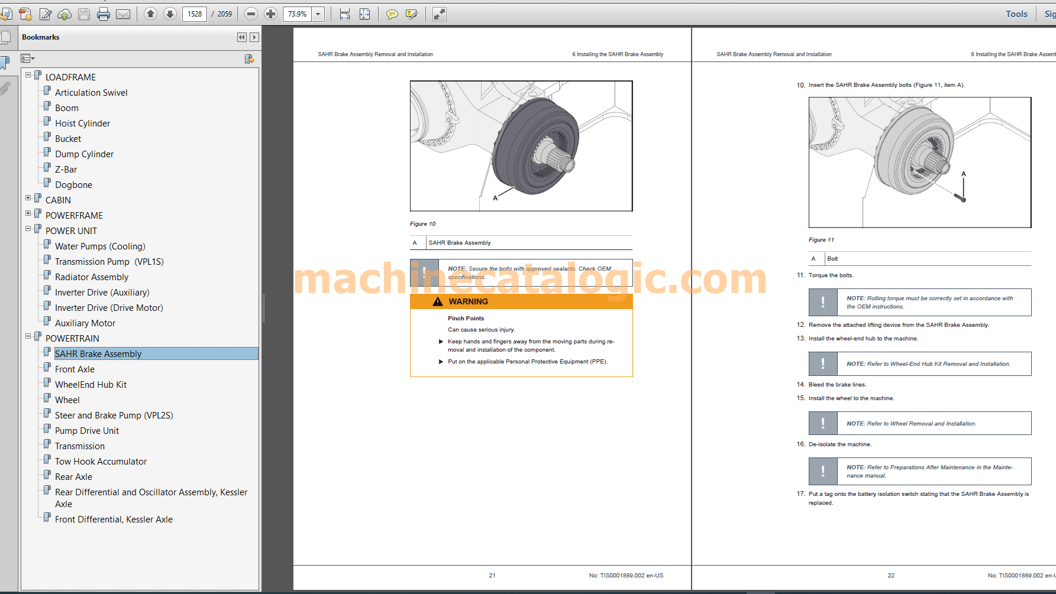1056x594 pixels.
Task: Open the Front Axle bookmark
Action: (75, 369)
